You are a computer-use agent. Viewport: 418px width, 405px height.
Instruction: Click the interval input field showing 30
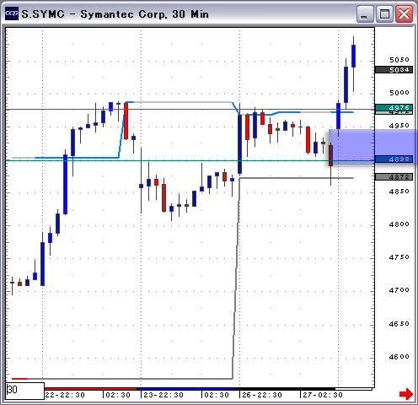click(25, 391)
